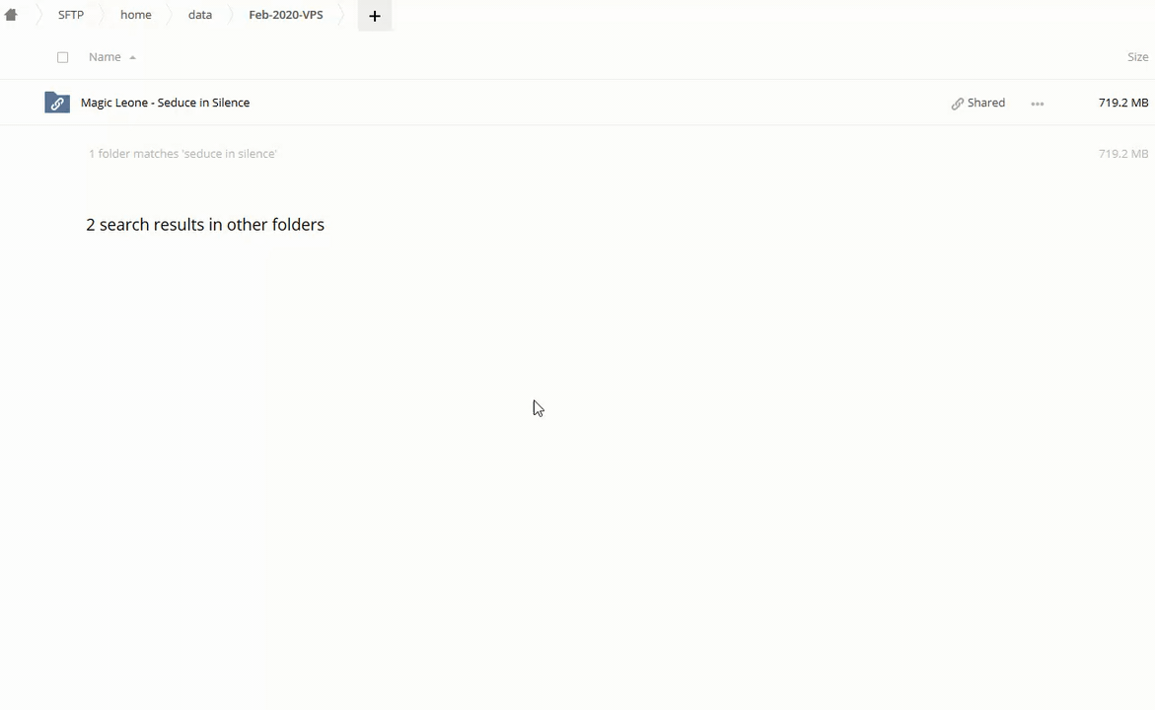Image resolution: width=1155 pixels, height=710 pixels.
Task: Click the Shared status label
Action: (x=985, y=103)
